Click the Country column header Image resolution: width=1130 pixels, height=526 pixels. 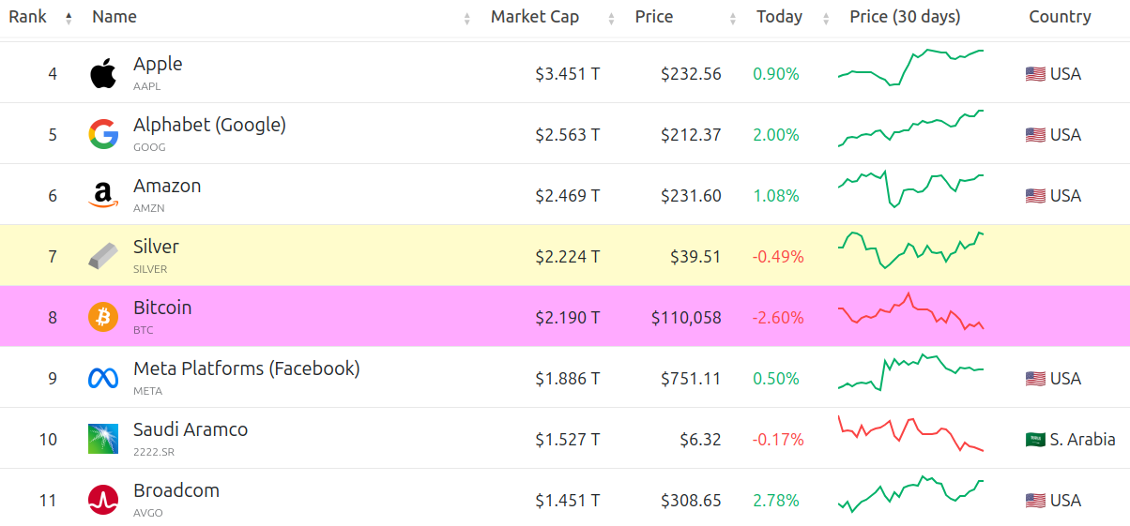[1060, 17]
